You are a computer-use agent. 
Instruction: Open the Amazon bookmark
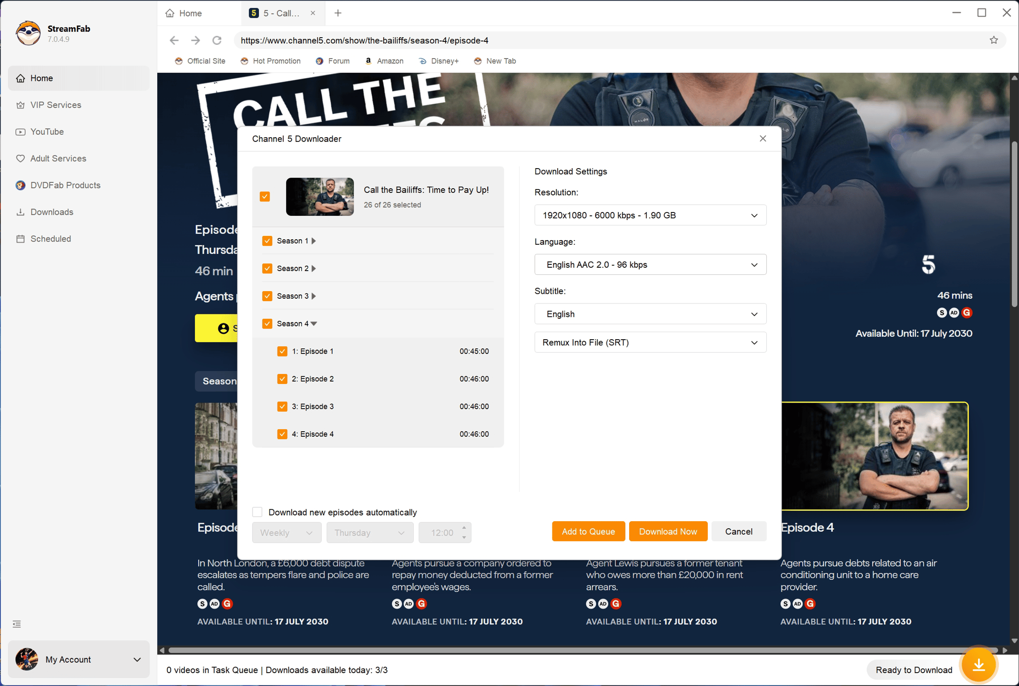click(x=384, y=61)
